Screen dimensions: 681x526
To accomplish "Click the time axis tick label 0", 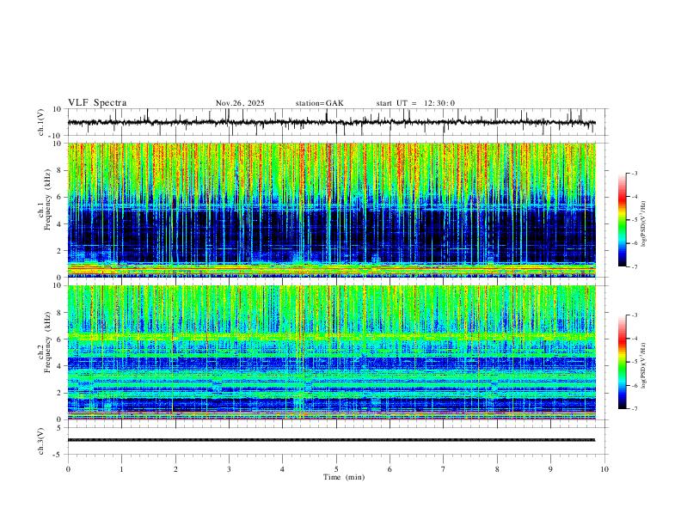I will (68, 469).
